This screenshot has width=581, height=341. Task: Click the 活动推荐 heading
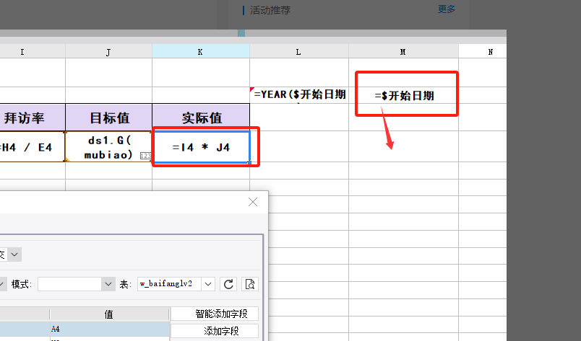270,10
